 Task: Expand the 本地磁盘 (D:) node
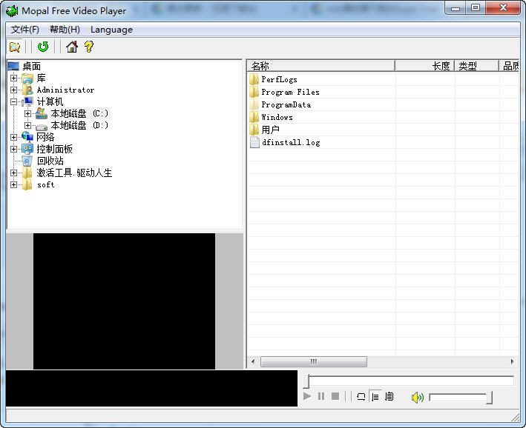click(x=28, y=125)
